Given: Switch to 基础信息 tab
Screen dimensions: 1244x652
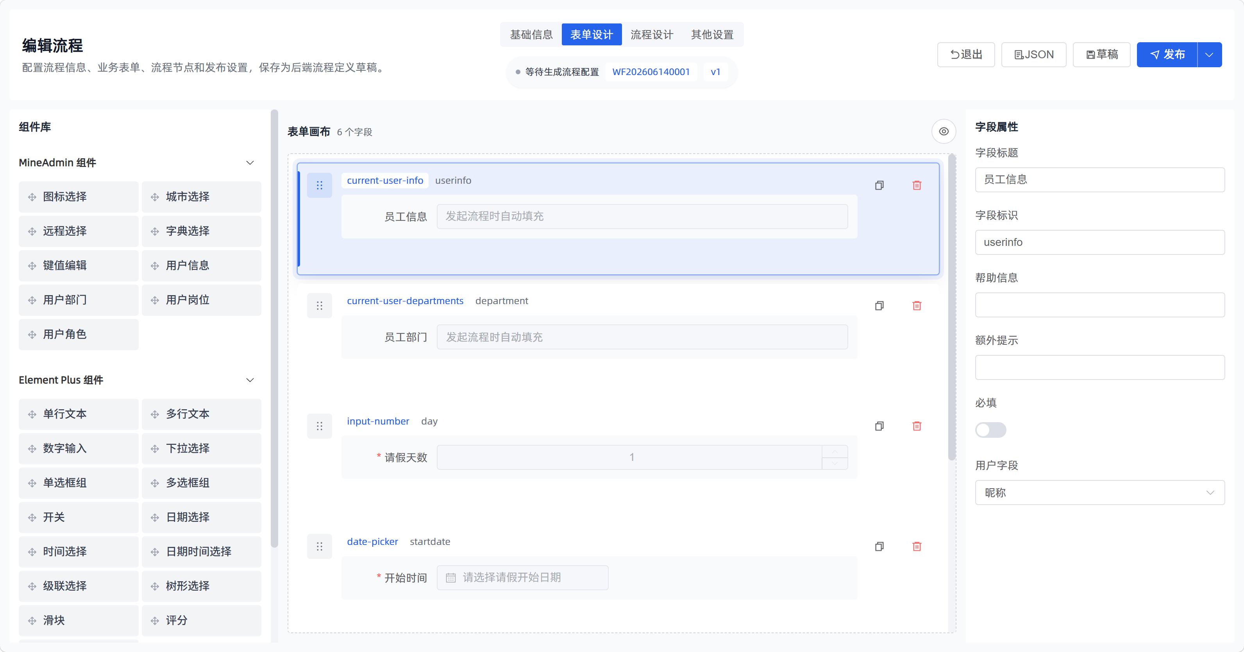Looking at the screenshot, I should [x=531, y=35].
